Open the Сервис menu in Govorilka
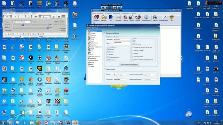 pyautogui.click(x=26, y=14)
